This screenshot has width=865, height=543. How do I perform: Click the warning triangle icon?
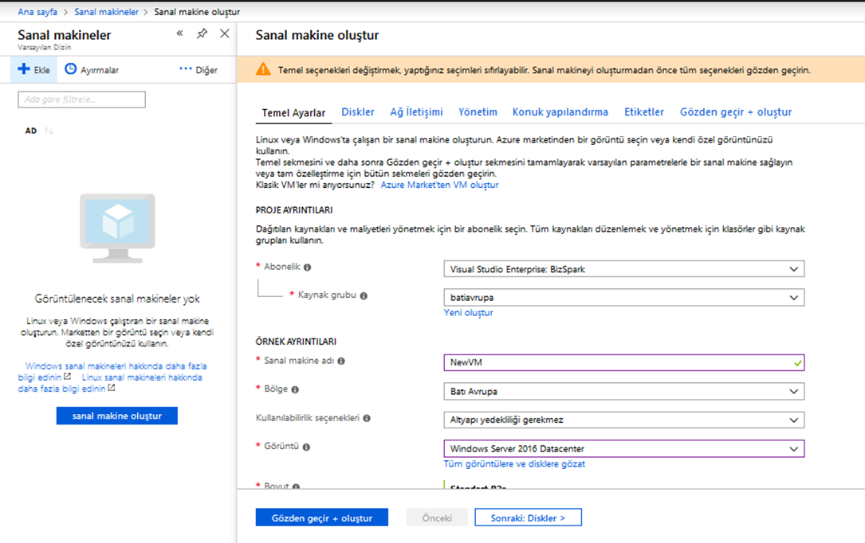tap(263, 69)
